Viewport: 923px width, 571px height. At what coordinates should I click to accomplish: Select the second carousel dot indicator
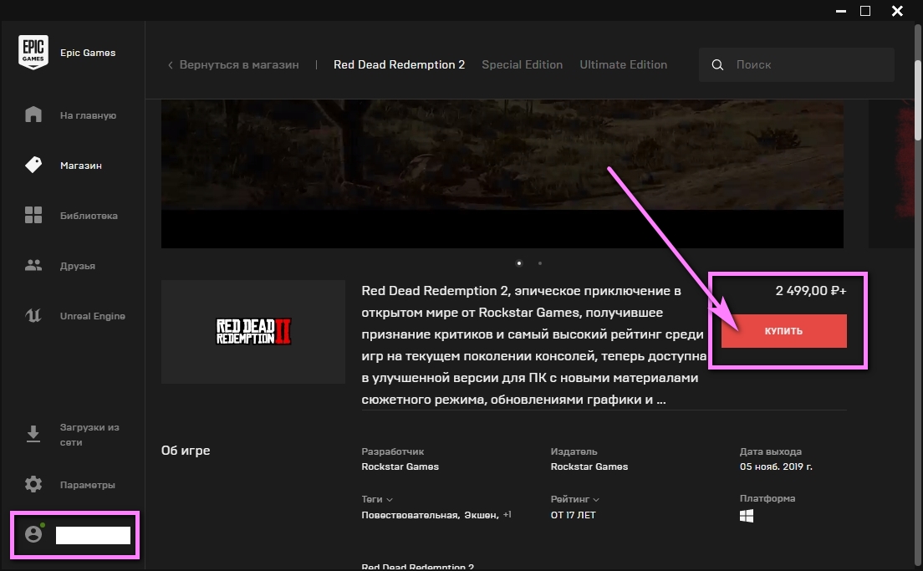tap(540, 263)
